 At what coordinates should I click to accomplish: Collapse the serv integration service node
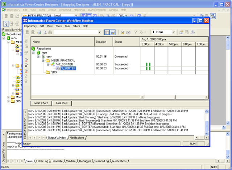pyautogui.click(x=38, y=57)
